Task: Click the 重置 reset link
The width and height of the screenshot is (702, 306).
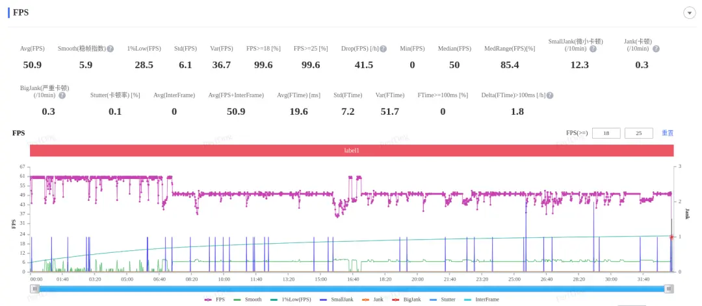Action: [668, 133]
